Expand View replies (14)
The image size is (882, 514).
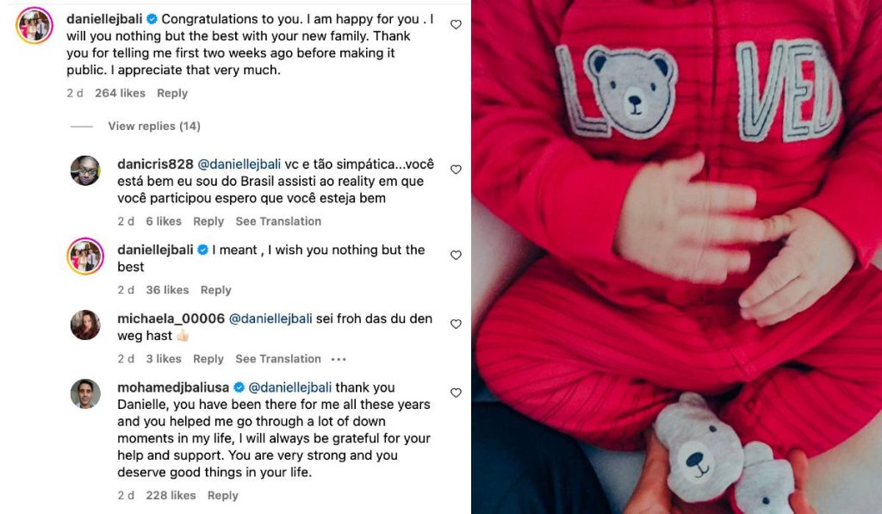(153, 127)
